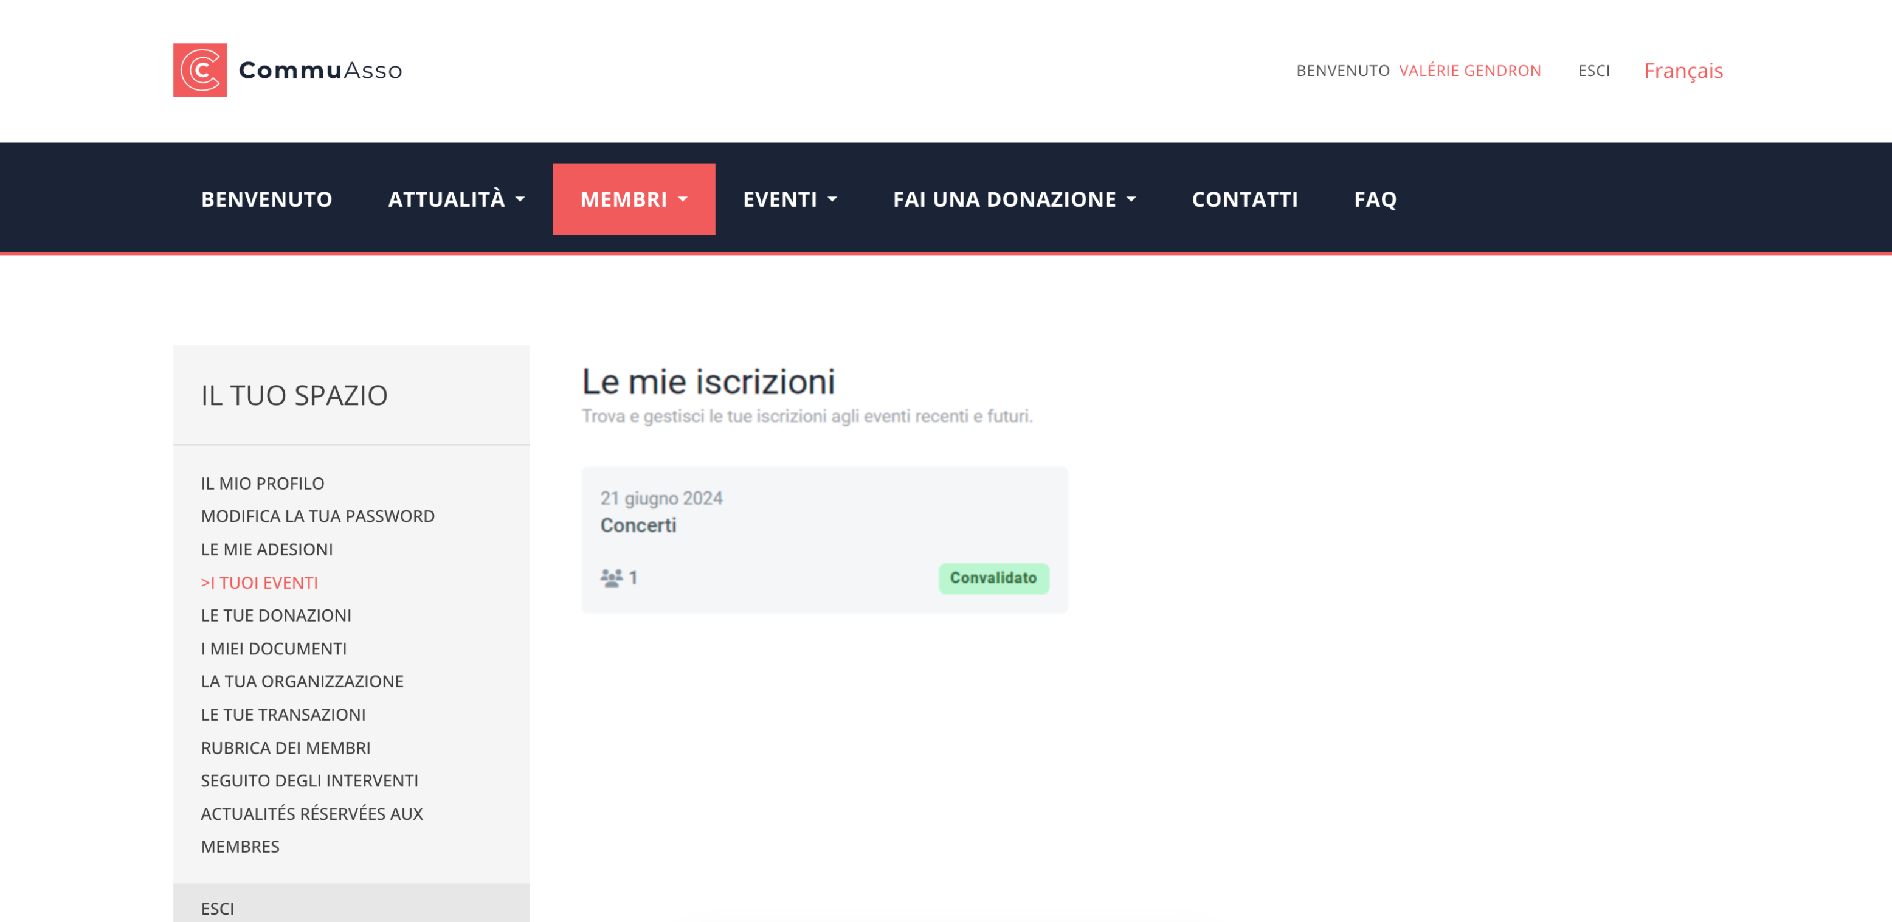Open Le mie adesioni page
This screenshot has width=1892, height=922.
coord(267,550)
